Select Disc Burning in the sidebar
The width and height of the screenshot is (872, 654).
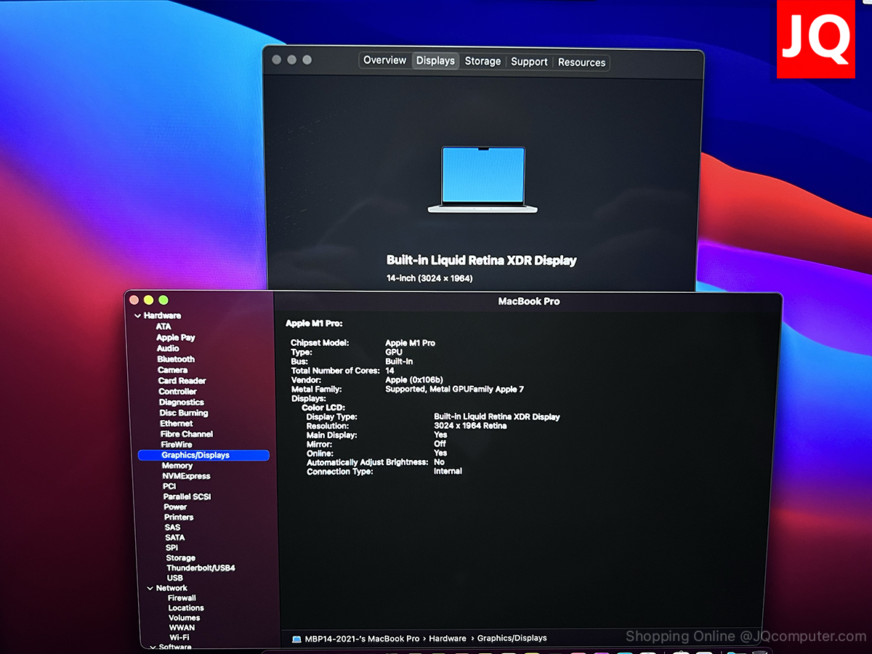pyautogui.click(x=184, y=413)
